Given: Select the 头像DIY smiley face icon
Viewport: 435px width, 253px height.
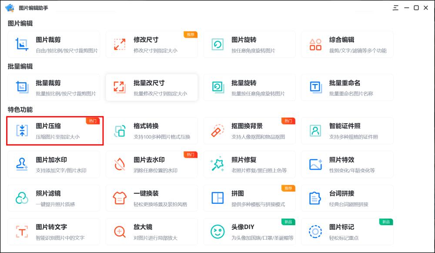Looking at the screenshot, I should coord(217,232).
